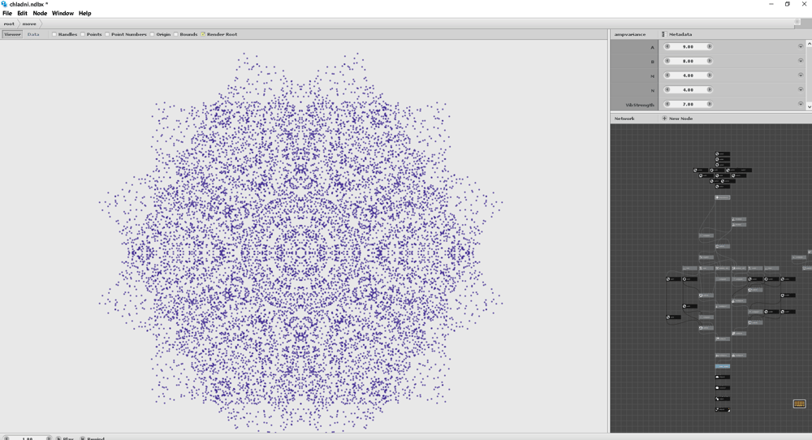Click the parameters scrollbar up arrow
812x440 pixels.
tap(809, 45)
